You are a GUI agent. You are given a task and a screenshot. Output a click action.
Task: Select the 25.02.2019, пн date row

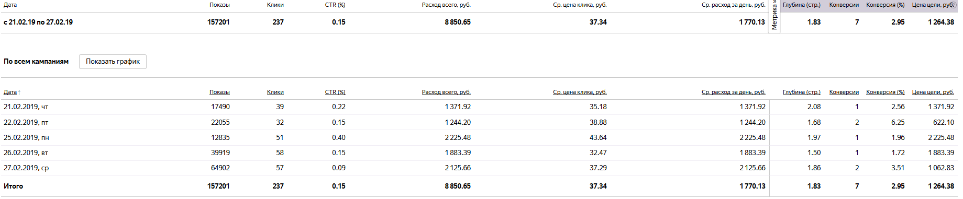pos(479,138)
